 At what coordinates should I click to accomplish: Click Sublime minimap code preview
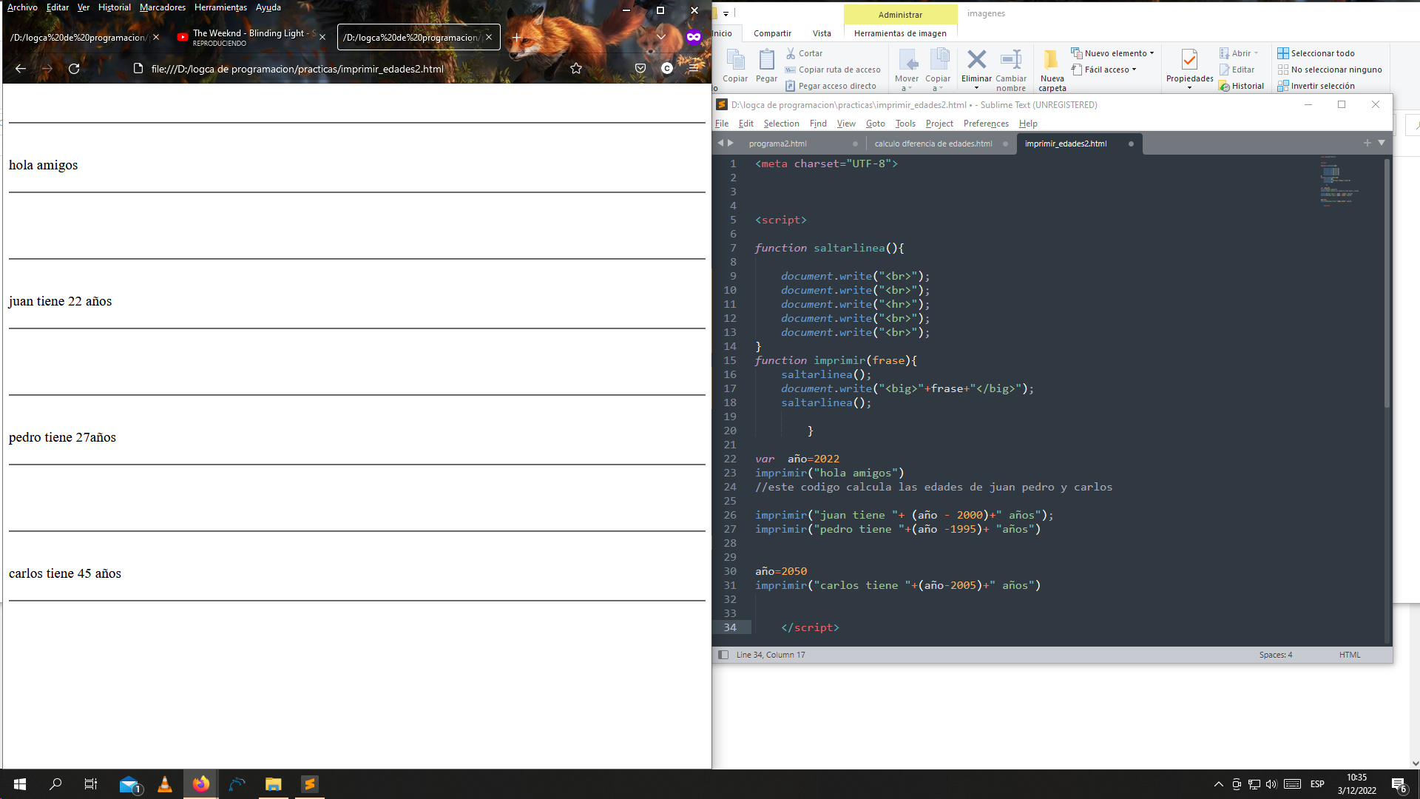coord(1339,181)
